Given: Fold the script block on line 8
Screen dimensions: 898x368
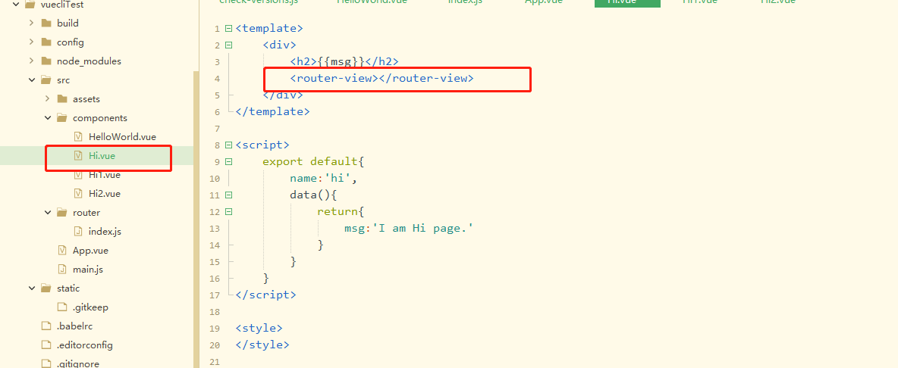Looking at the screenshot, I should (229, 145).
